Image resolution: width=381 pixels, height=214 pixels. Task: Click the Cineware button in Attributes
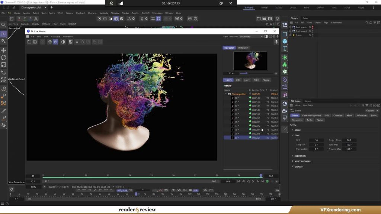338,116
